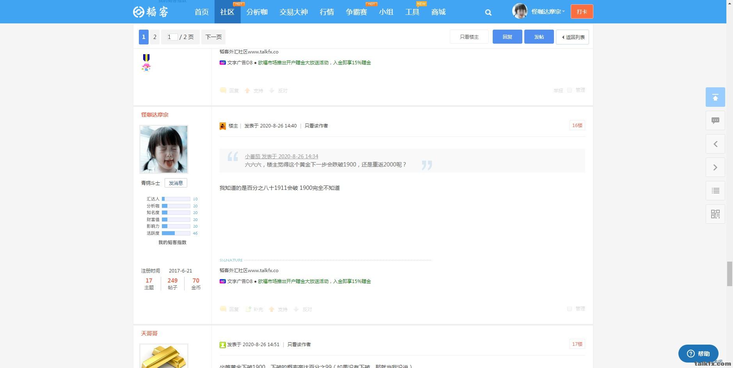The image size is (733, 368).
Task: Click 举报 report link on floor 15
Action: [558, 90]
